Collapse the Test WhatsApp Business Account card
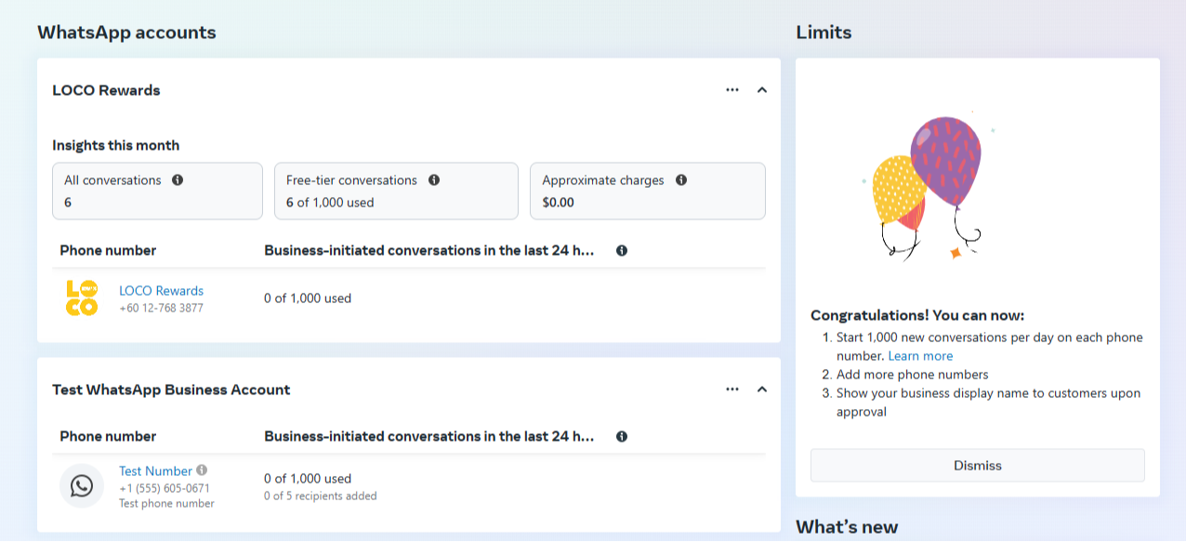The image size is (1186, 542). tap(762, 390)
